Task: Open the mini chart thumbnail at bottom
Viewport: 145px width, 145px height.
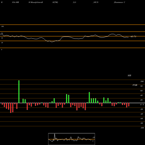Action: click(72, 139)
